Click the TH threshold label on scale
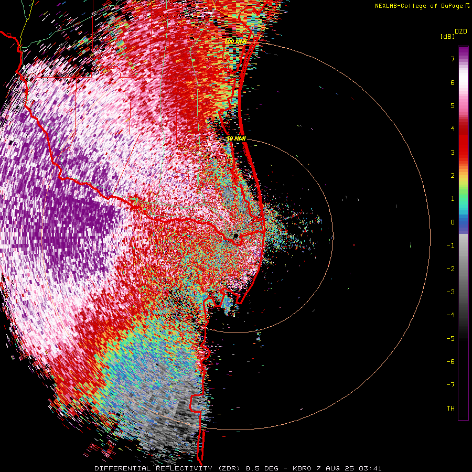 point(450,409)
